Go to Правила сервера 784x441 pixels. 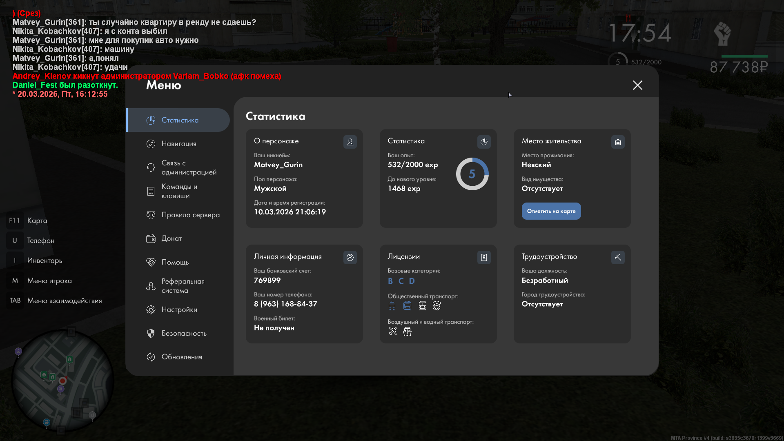point(190,215)
